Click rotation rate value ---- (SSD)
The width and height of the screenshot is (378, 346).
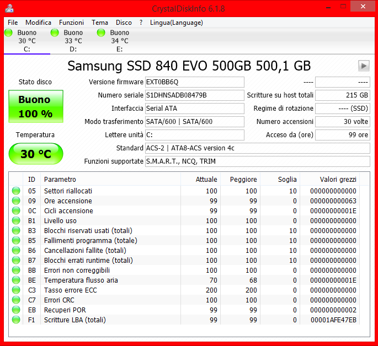[x=343, y=109]
